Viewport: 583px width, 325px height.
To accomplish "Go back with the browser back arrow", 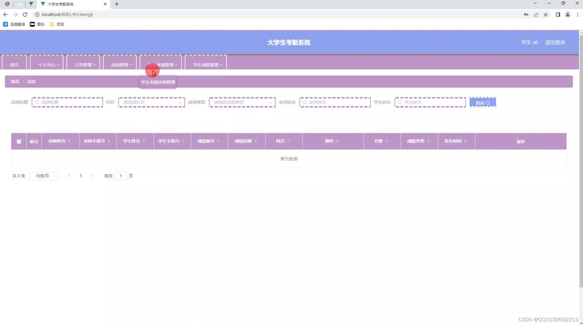I will [x=5, y=15].
